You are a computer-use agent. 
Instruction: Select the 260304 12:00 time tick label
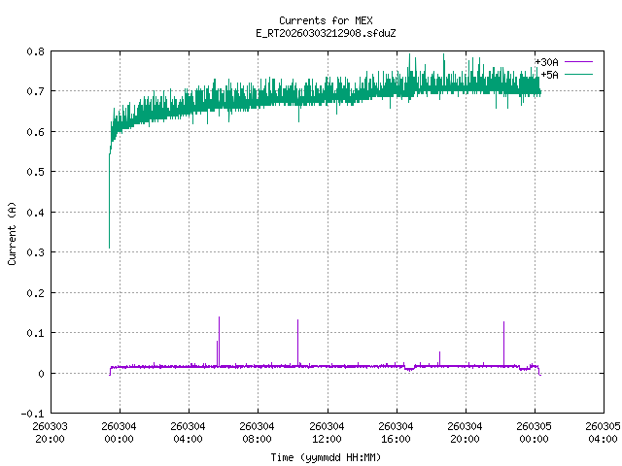click(x=327, y=431)
